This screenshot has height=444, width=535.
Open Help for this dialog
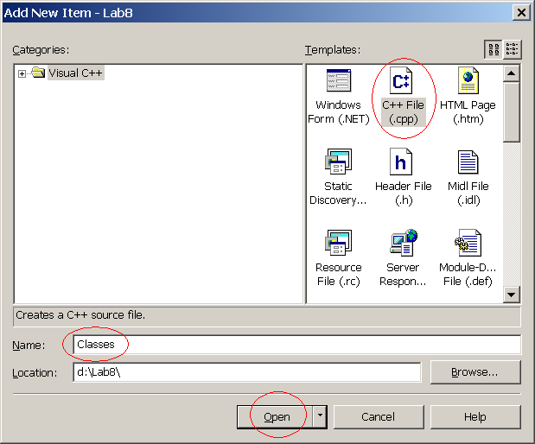click(475, 416)
